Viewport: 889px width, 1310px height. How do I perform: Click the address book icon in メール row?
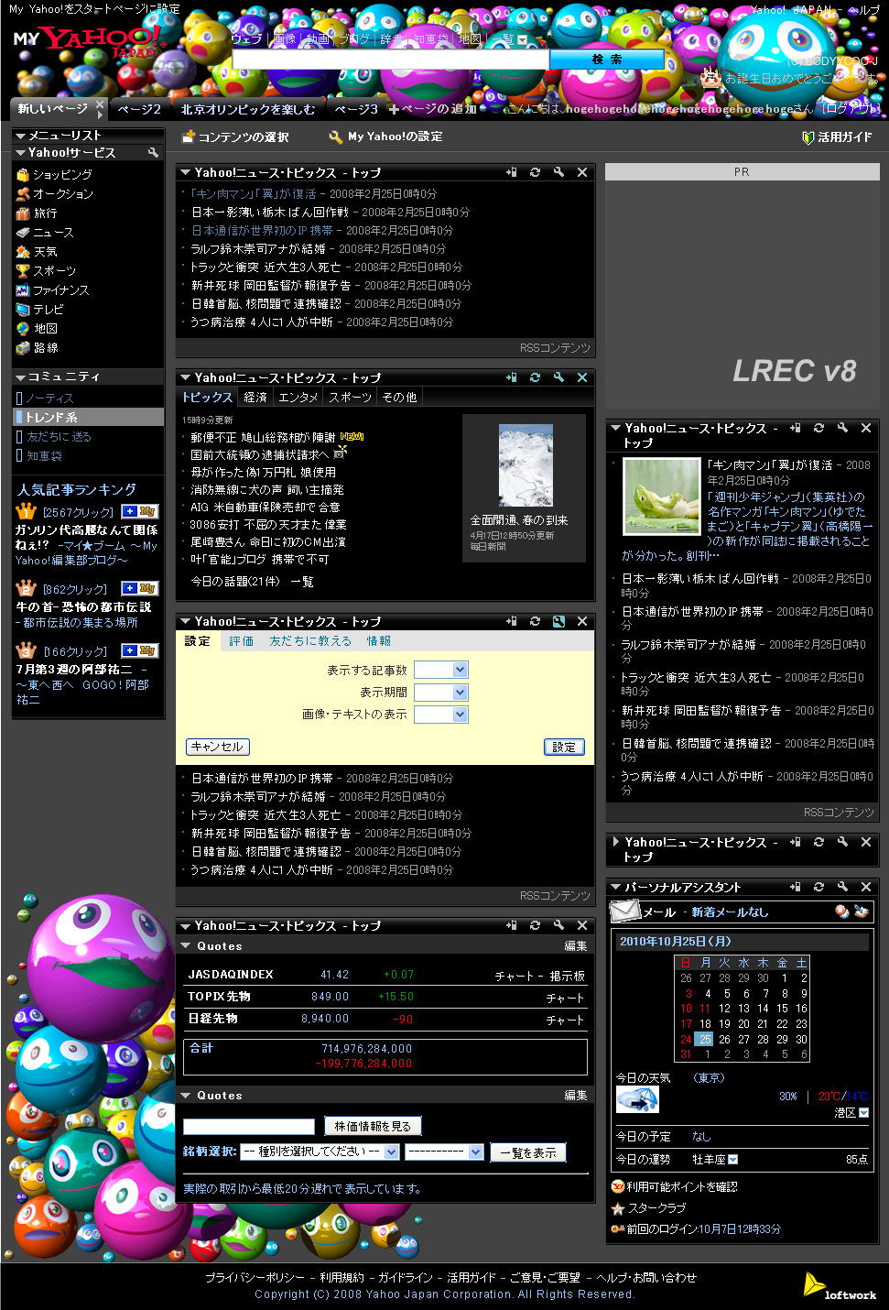(x=841, y=911)
